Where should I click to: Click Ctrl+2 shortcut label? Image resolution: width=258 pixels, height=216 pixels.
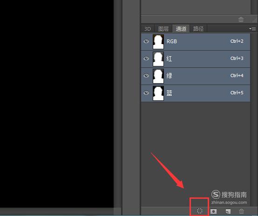pos(237,41)
